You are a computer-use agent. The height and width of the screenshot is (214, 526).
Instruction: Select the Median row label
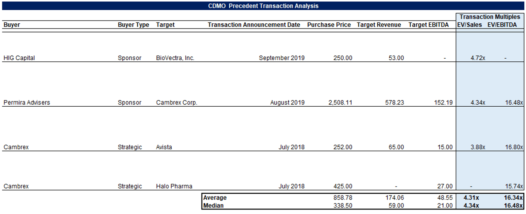tap(213, 206)
